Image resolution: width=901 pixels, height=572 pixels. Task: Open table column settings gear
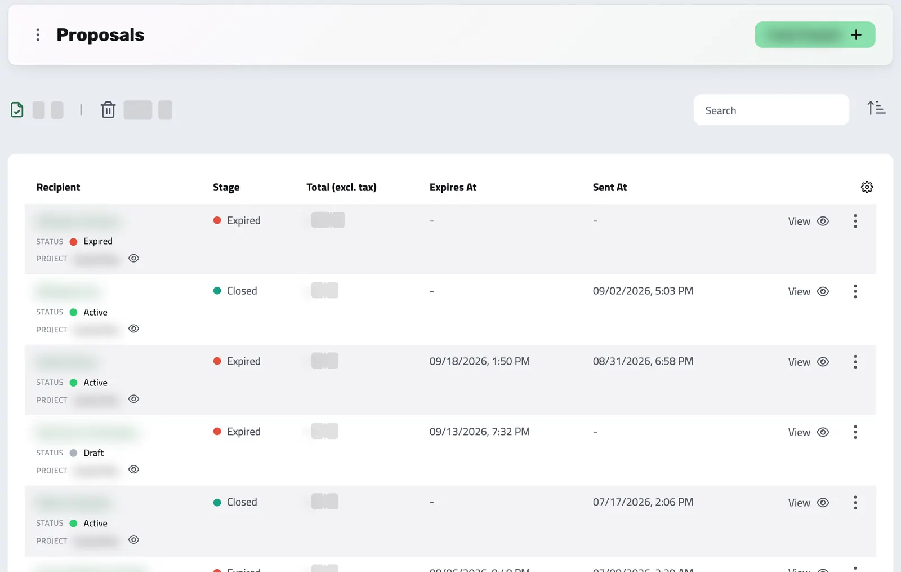click(867, 187)
